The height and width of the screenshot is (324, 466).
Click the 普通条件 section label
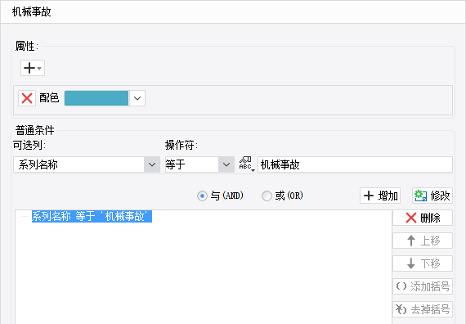35,130
